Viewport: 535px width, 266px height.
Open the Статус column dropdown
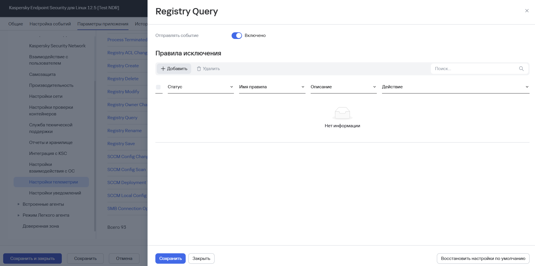click(232, 87)
